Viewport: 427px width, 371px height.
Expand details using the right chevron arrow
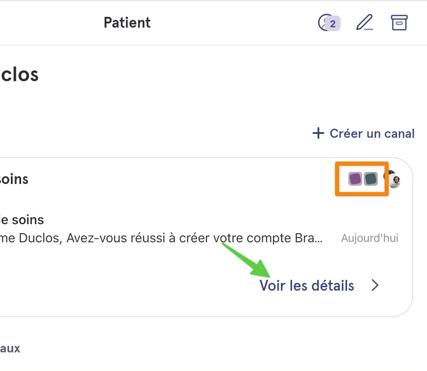tap(375, 285)
